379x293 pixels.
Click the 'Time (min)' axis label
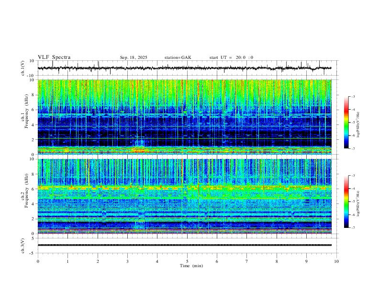pos(191,266)
